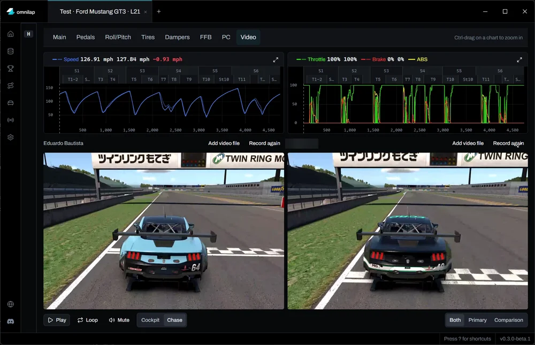
Task: Open the settings gear sidebar icon
Action: [x=11, y=137]
